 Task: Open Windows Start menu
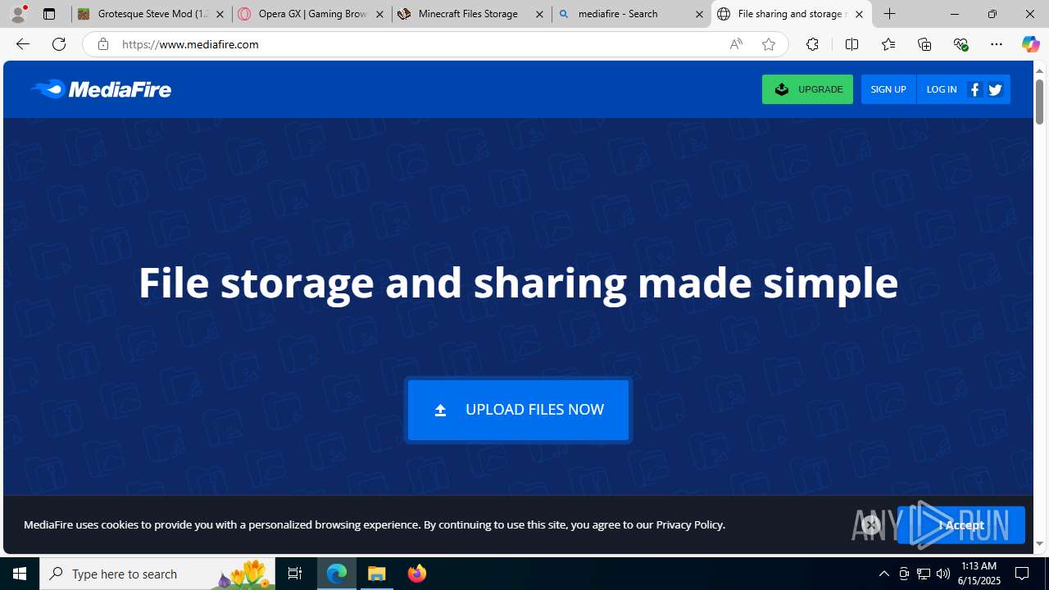[x=20, y=574]
